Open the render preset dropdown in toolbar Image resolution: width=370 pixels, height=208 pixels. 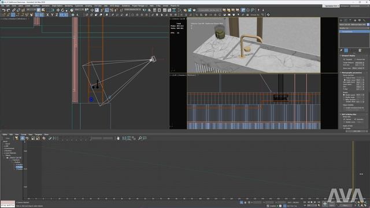point(209,10)
